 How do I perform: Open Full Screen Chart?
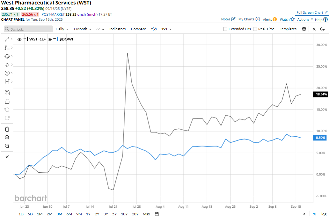(312, 12)
